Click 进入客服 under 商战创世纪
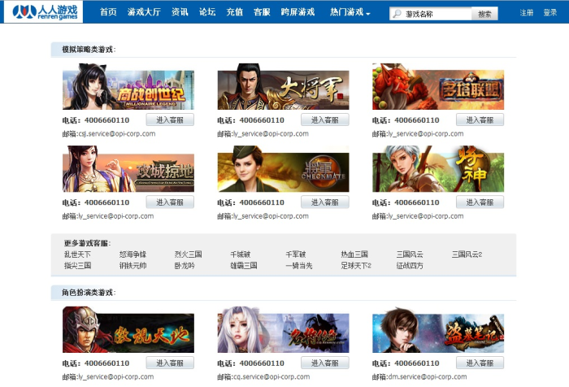This screenshot has width=569, height=387. tap(170, 120)
